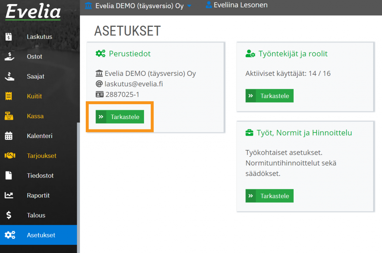Click the gears icon next to Perustiedot
Image resolution: width=382 pixels, height=253 pixels.
pyautogui.click(x=100, y=54)
